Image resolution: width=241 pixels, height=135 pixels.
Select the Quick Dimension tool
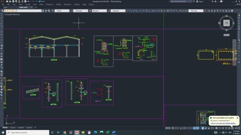(152, 11)
